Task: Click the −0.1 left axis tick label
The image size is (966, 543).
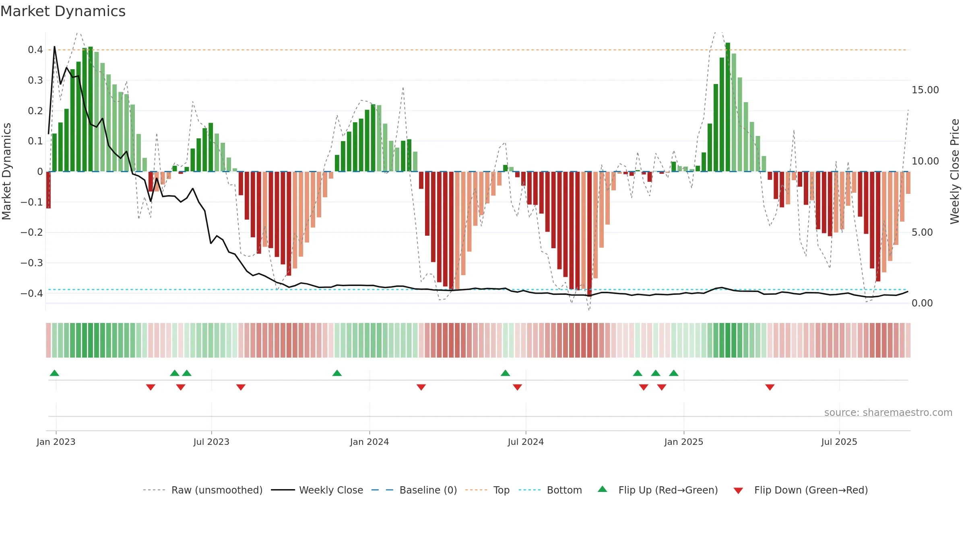Action: click(x=32, y=202)
